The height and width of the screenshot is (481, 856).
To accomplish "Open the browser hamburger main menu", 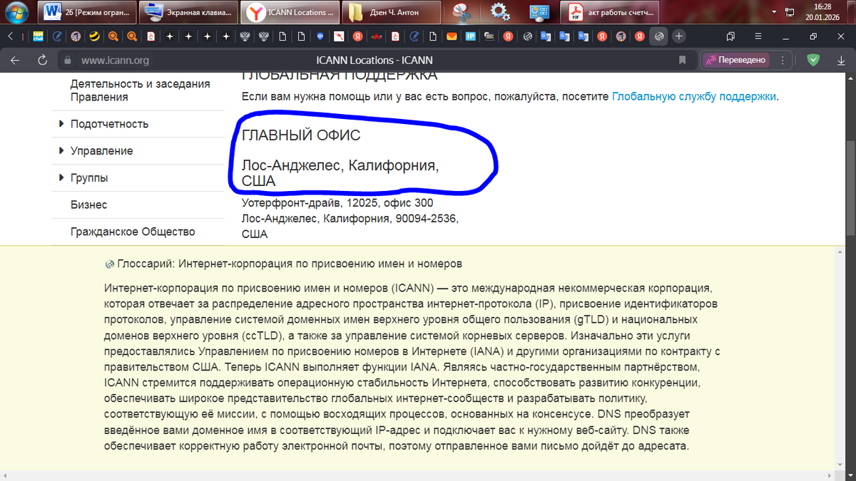I will [758, 36].
